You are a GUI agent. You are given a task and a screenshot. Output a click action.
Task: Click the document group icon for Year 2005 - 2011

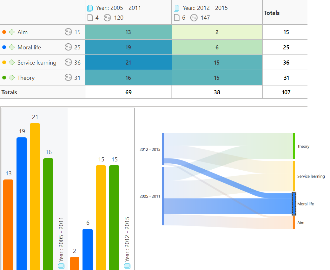point(90,8)
